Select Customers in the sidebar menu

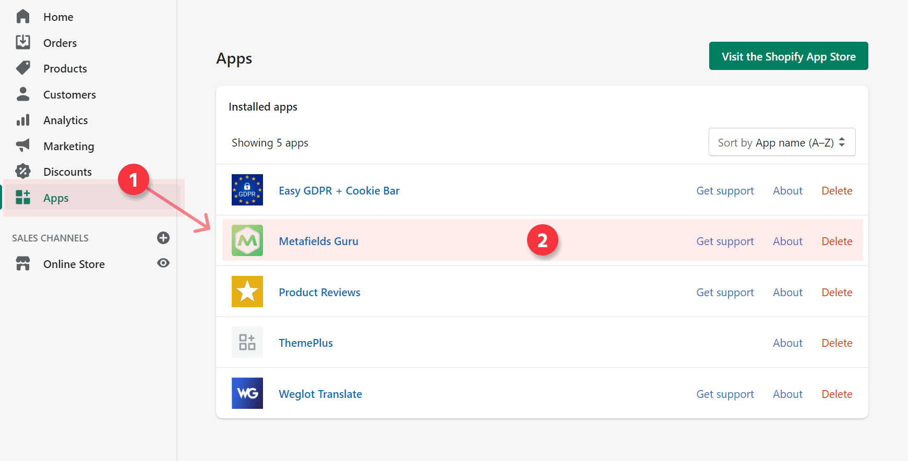(x=69, y=94)
